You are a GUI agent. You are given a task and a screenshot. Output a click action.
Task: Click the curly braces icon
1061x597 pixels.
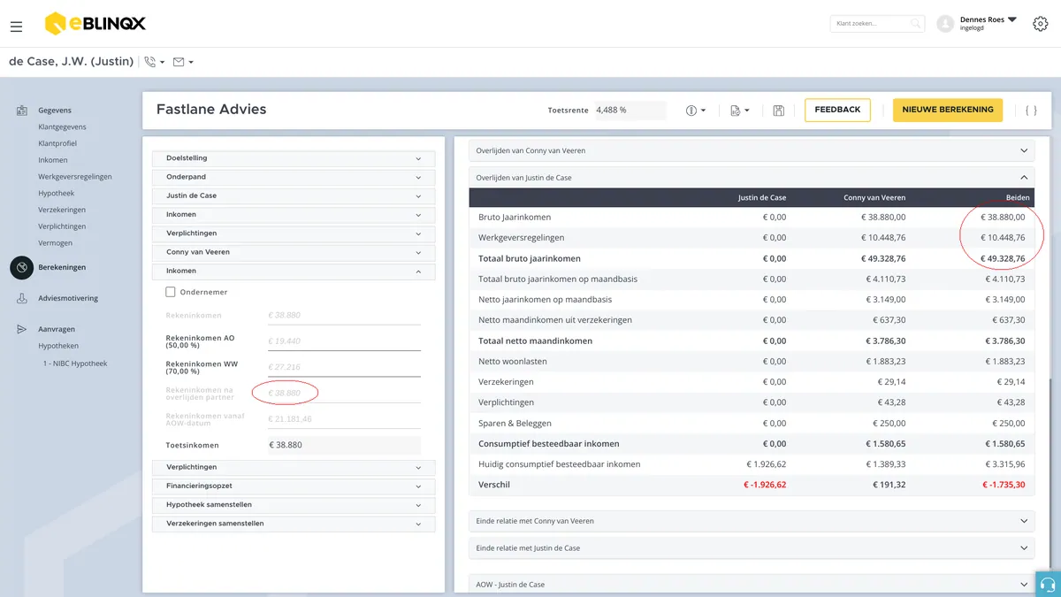click(1031, 111)
